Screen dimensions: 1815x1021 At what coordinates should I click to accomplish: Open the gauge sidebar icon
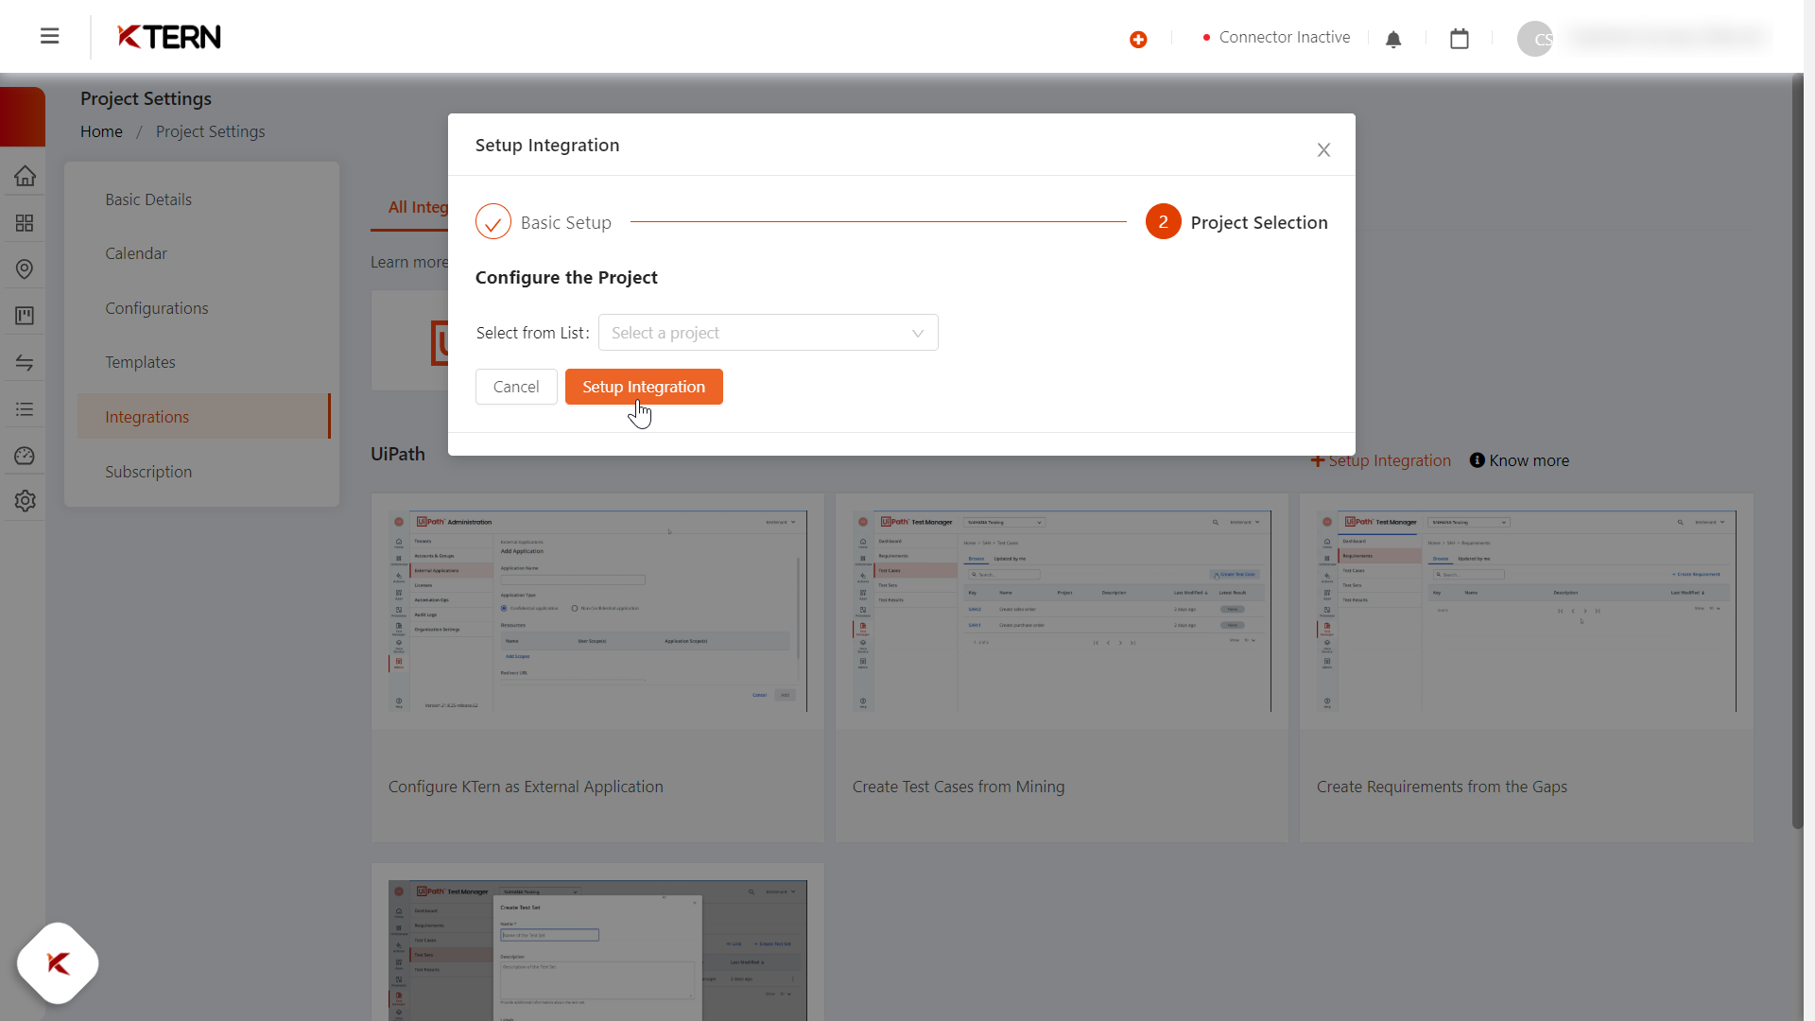(x=26, y=456)
